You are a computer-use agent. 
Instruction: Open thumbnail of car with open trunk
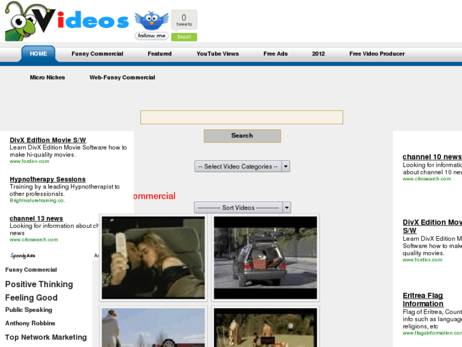point(266,257)
